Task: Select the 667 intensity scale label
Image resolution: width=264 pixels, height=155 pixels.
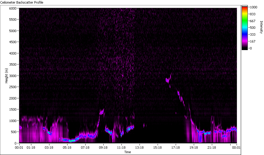Action: [x=253, y=21]
